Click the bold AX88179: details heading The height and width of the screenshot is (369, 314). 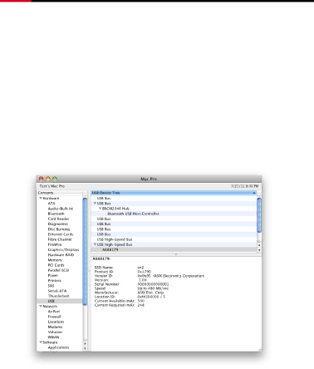pos(101,258)
